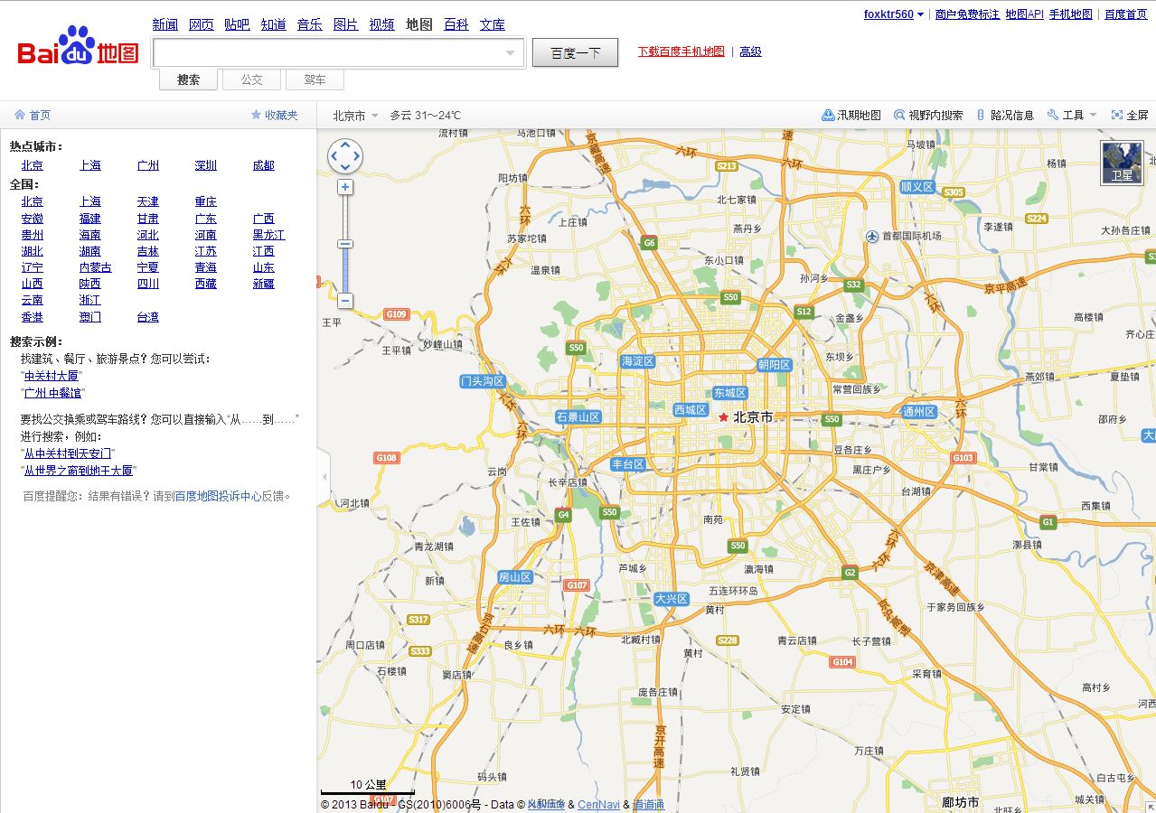Toggle 收藏夹 favorites panel
The height and width of the screenshot is (813, 1156).
tap(271, 115)
